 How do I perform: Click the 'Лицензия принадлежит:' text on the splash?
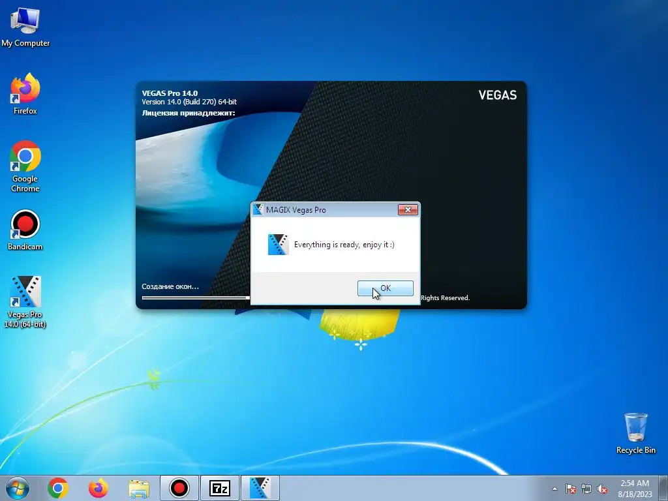coord(189,113)
